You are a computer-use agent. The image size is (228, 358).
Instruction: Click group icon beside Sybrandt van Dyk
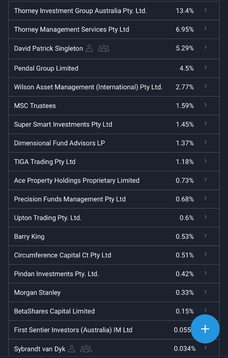tap(86, 349)
